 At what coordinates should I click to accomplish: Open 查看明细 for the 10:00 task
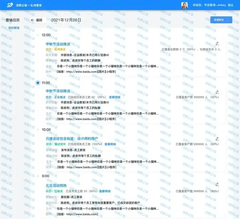110,144
